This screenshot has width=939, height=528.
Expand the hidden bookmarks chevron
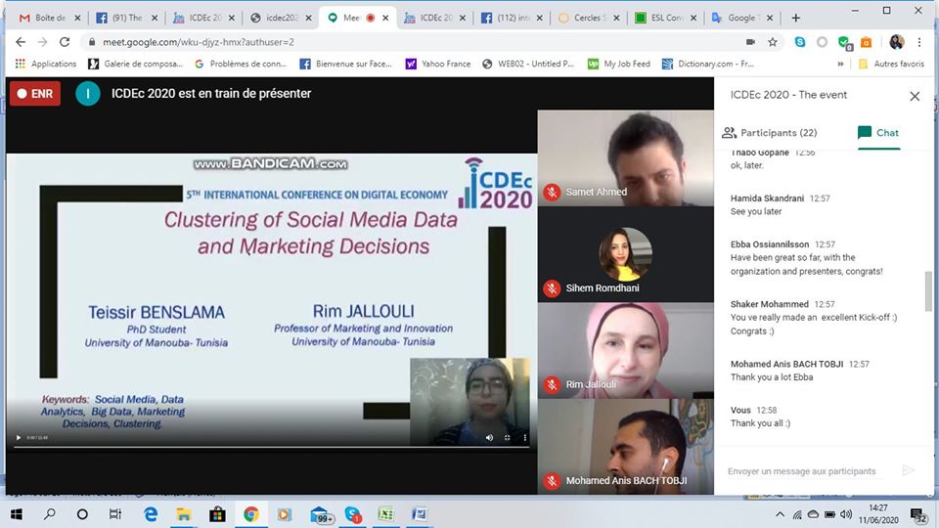(x=840, y=64)
